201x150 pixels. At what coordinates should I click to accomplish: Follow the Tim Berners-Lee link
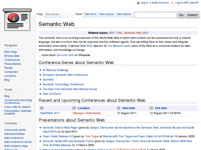pyautogui.click(x=118, y=46)
